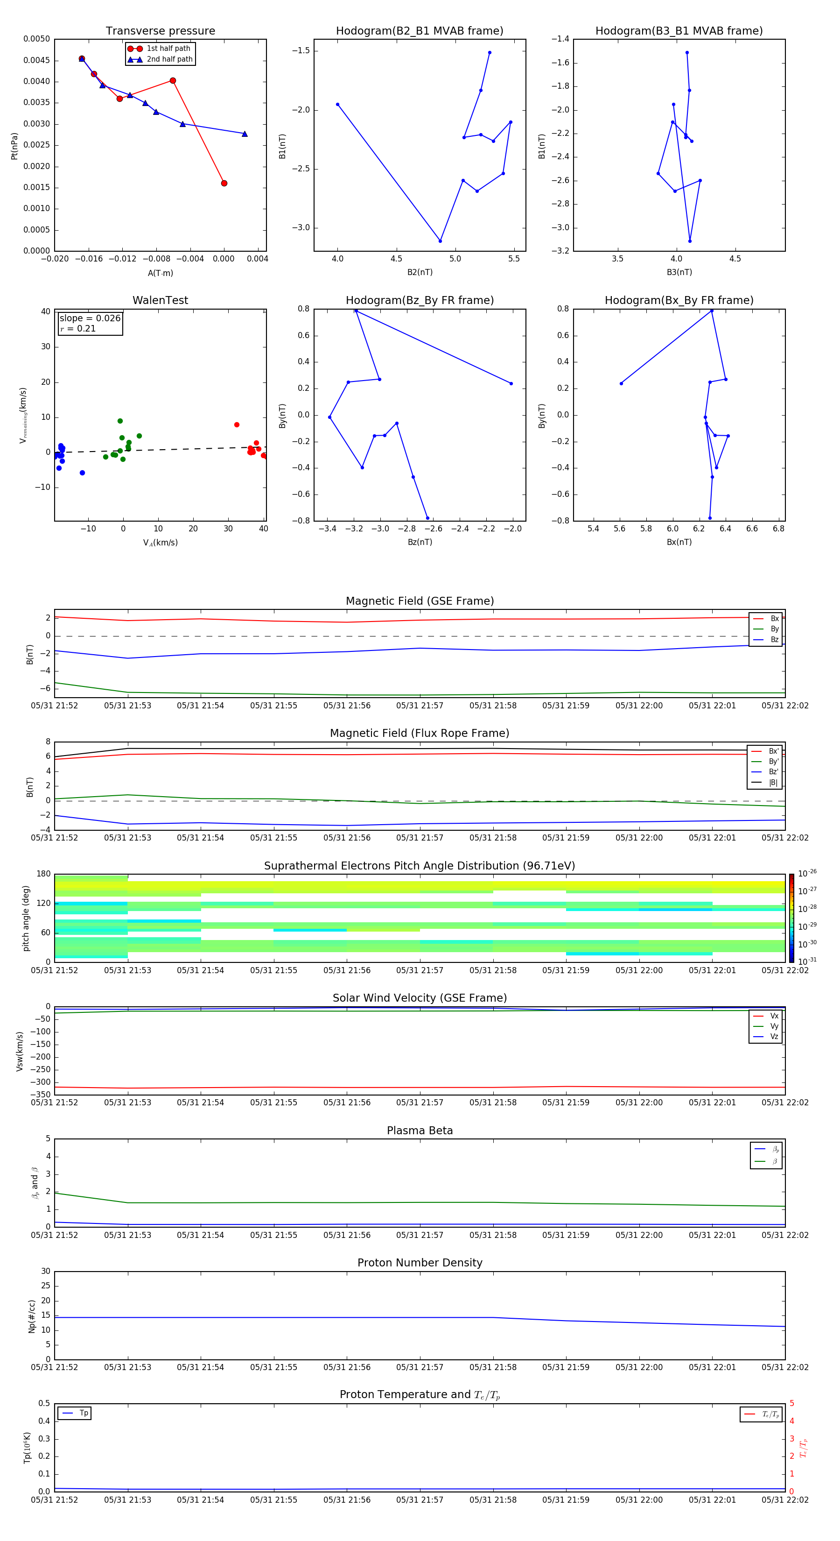Click the colorbar tick labeled 10^-26
The width and height of the screenshot is (840, 1541).
point(807,873)
